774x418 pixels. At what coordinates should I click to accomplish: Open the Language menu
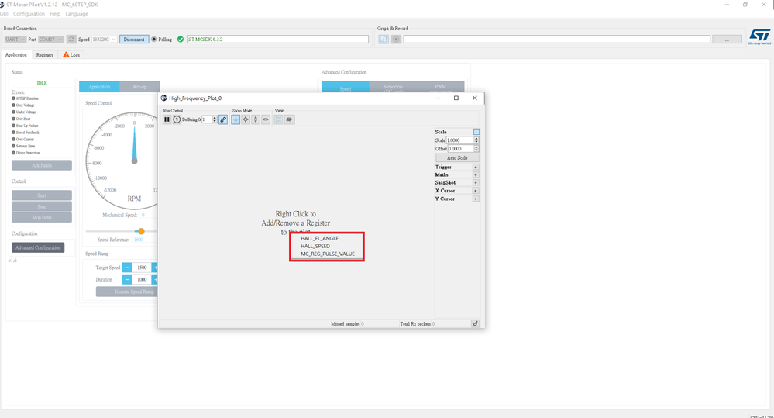pos(77,14)
